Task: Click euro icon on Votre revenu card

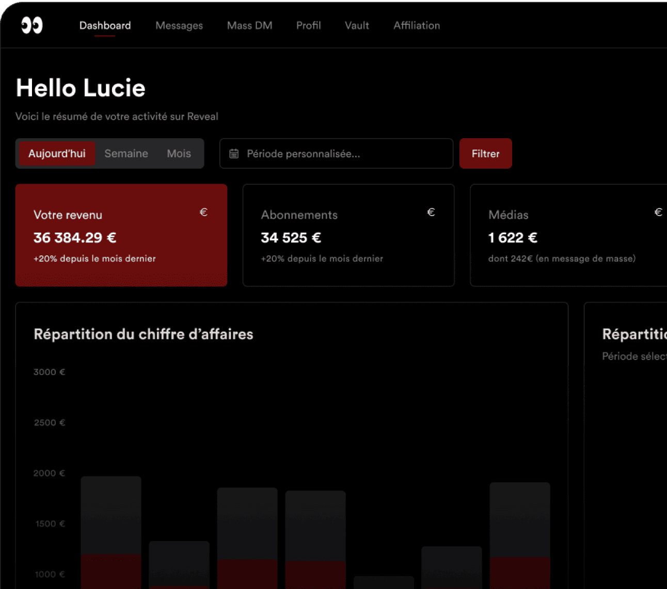Action: pyautogui.click(x=203, y=212)
